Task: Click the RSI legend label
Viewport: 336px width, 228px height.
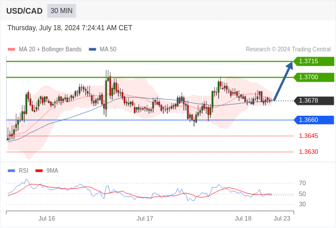Action: [x=23, y=171]
